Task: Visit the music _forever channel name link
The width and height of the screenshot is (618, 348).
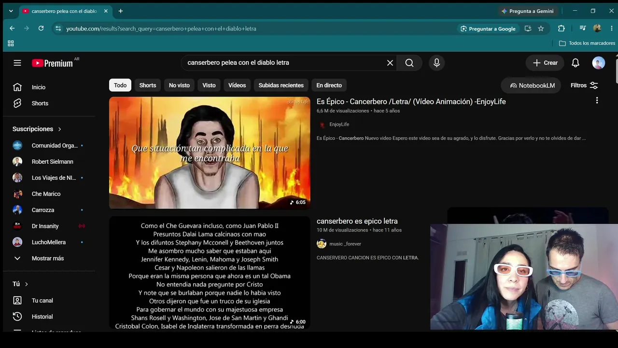Action: pyautogui.click(x=345, y=244)
